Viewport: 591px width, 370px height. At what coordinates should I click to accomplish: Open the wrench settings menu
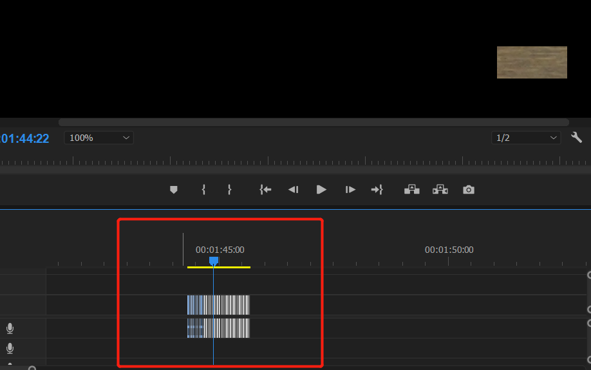point(577,138)
